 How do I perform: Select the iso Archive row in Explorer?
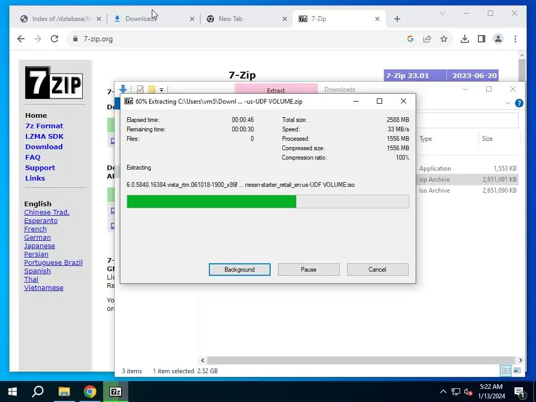(467, 191)
